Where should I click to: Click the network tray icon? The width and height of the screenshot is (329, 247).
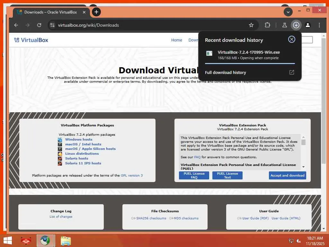pos(291,241)
